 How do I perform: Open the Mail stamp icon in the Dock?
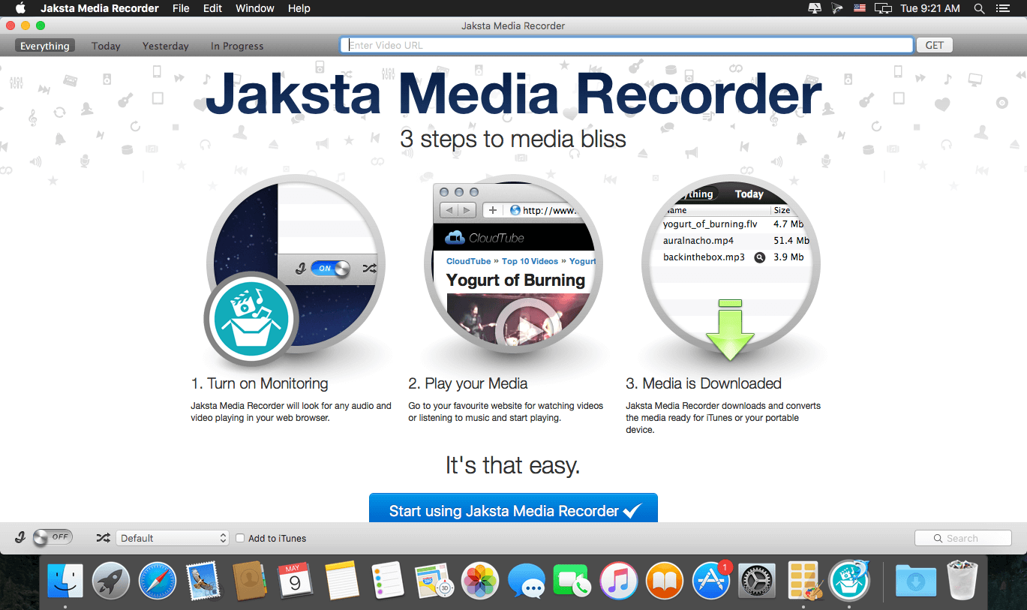pyautogui.click(x=203, y=581)
